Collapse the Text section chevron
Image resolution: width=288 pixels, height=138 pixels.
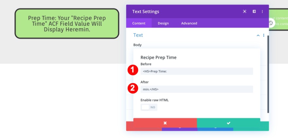coord(258,35)
